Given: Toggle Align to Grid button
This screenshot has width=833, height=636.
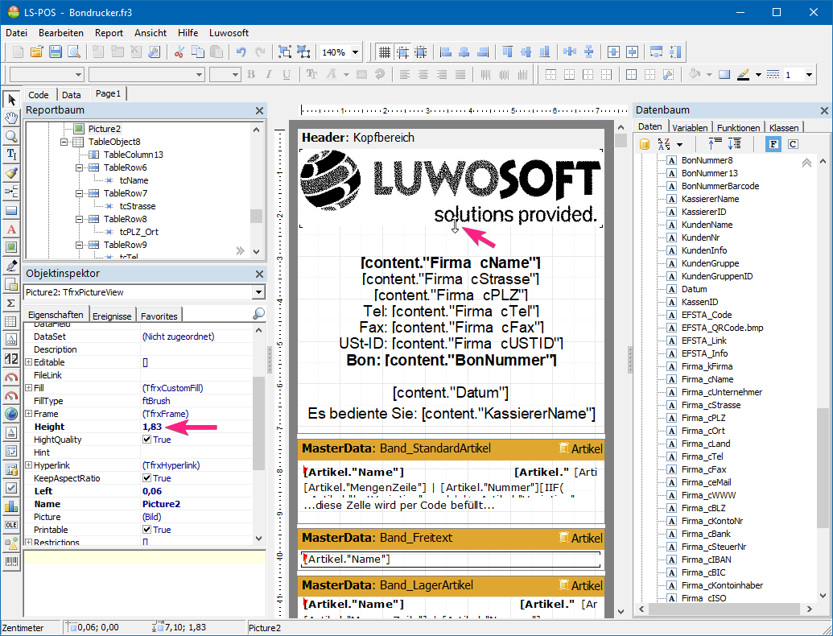Looking at the screenshot, I should [402, 52].
